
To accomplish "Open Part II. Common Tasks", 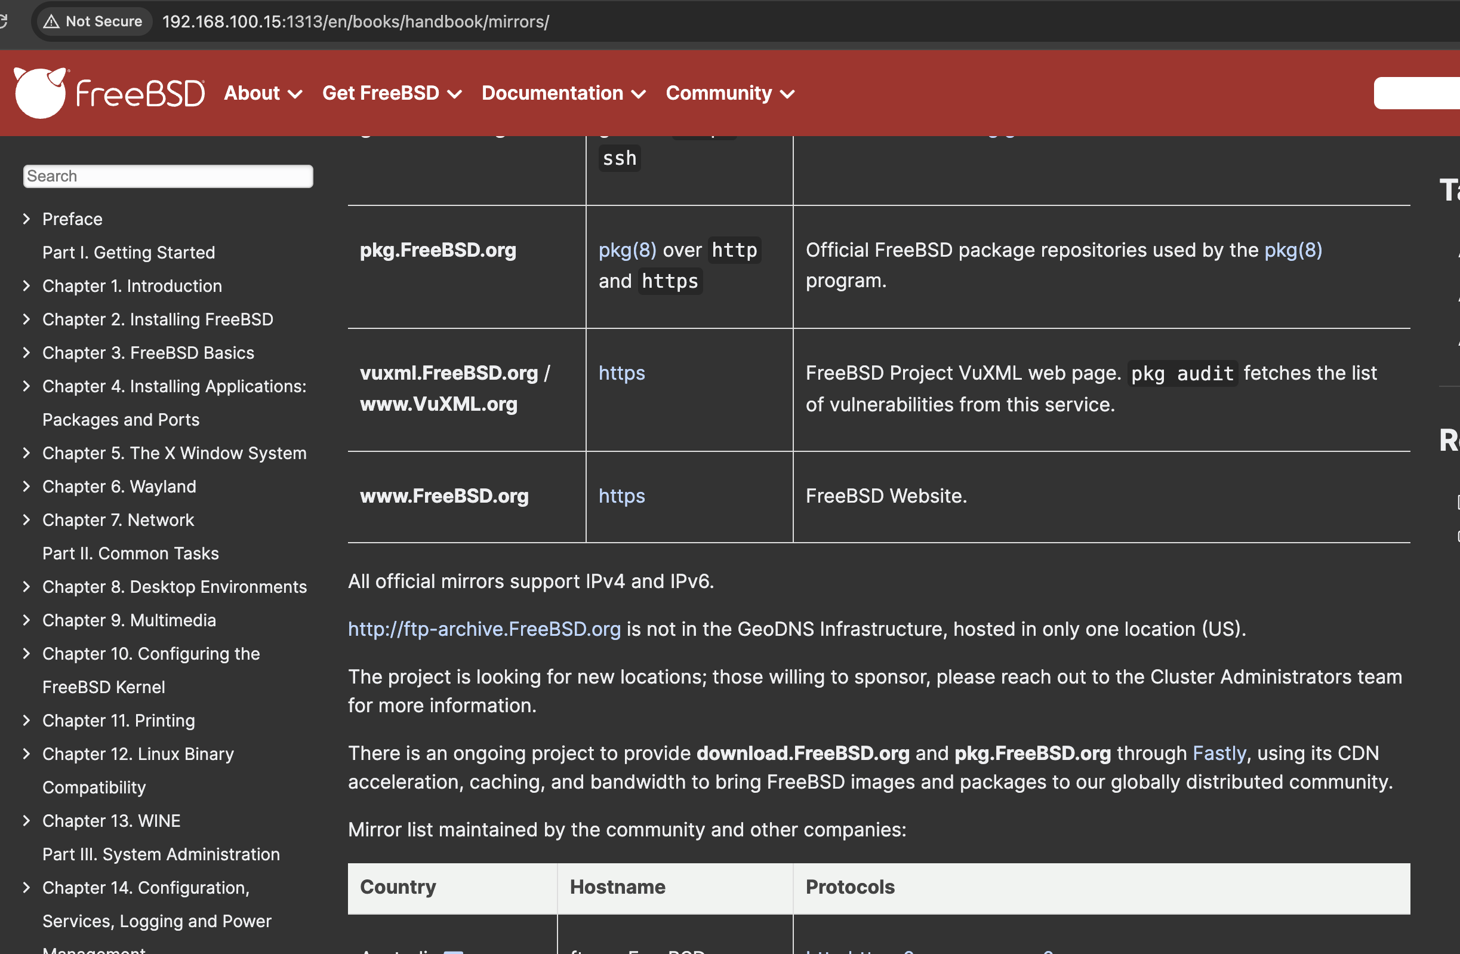I will (131, 553).
